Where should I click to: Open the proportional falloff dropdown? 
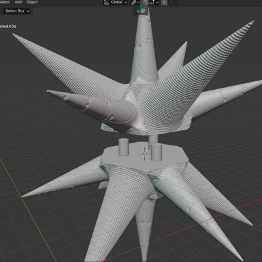[172, 3]
